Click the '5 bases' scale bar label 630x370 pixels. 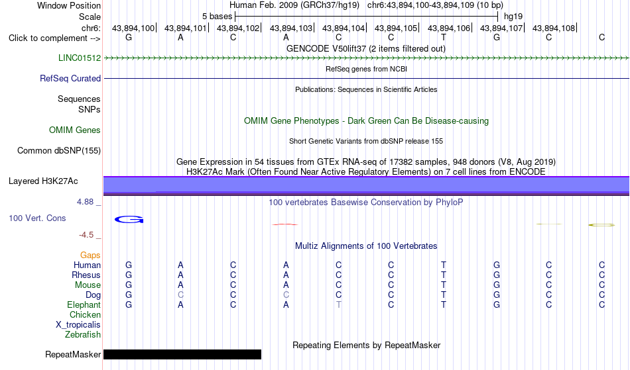coord(217,17)
